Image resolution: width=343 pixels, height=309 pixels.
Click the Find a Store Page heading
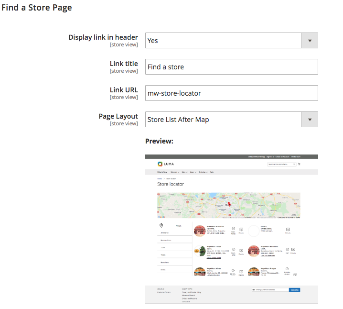pos(36,8)
